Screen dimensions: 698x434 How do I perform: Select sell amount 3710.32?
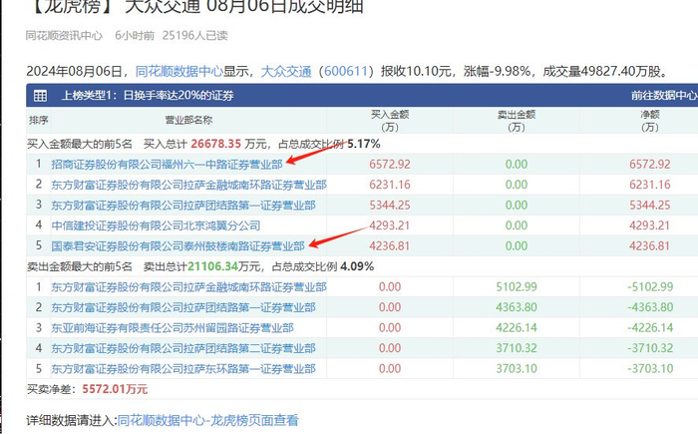pyautogui.click(x=517, y=349)
